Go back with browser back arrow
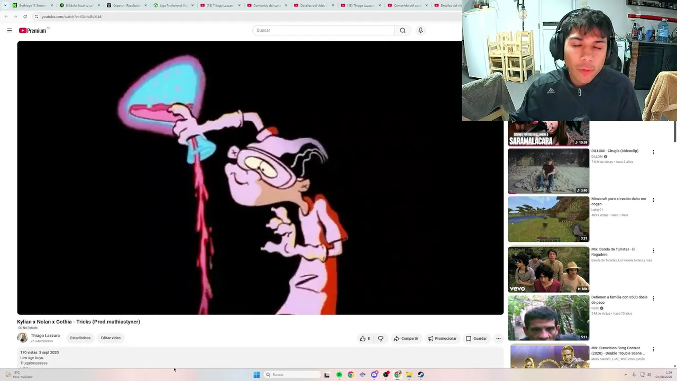The height and width of the screenshot is (381, 677). (6, 16)
